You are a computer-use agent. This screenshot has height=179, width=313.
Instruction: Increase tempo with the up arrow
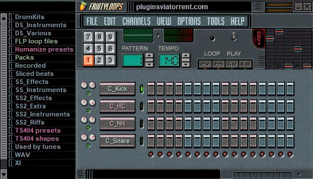186,56
